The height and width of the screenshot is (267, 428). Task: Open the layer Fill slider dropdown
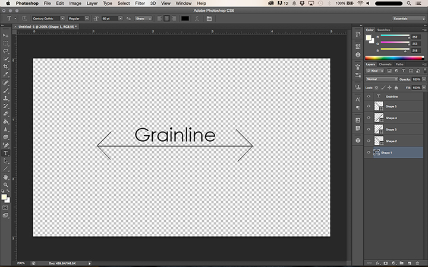(x=424, y=88)
